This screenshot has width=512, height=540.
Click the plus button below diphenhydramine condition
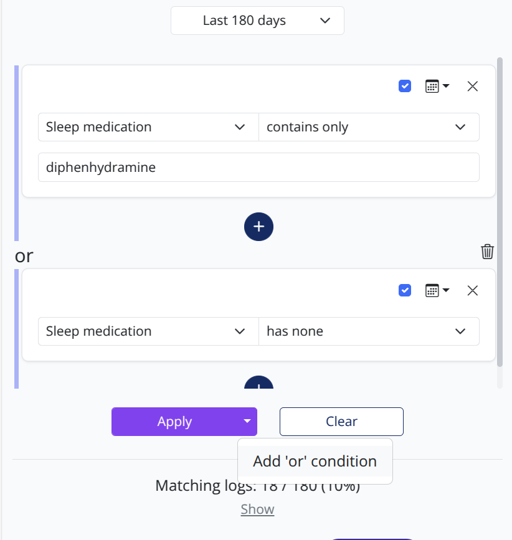[258, 226]
